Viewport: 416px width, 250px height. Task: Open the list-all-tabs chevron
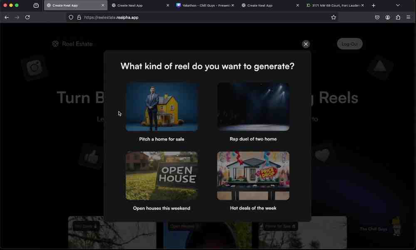click(x=398, y=5)
